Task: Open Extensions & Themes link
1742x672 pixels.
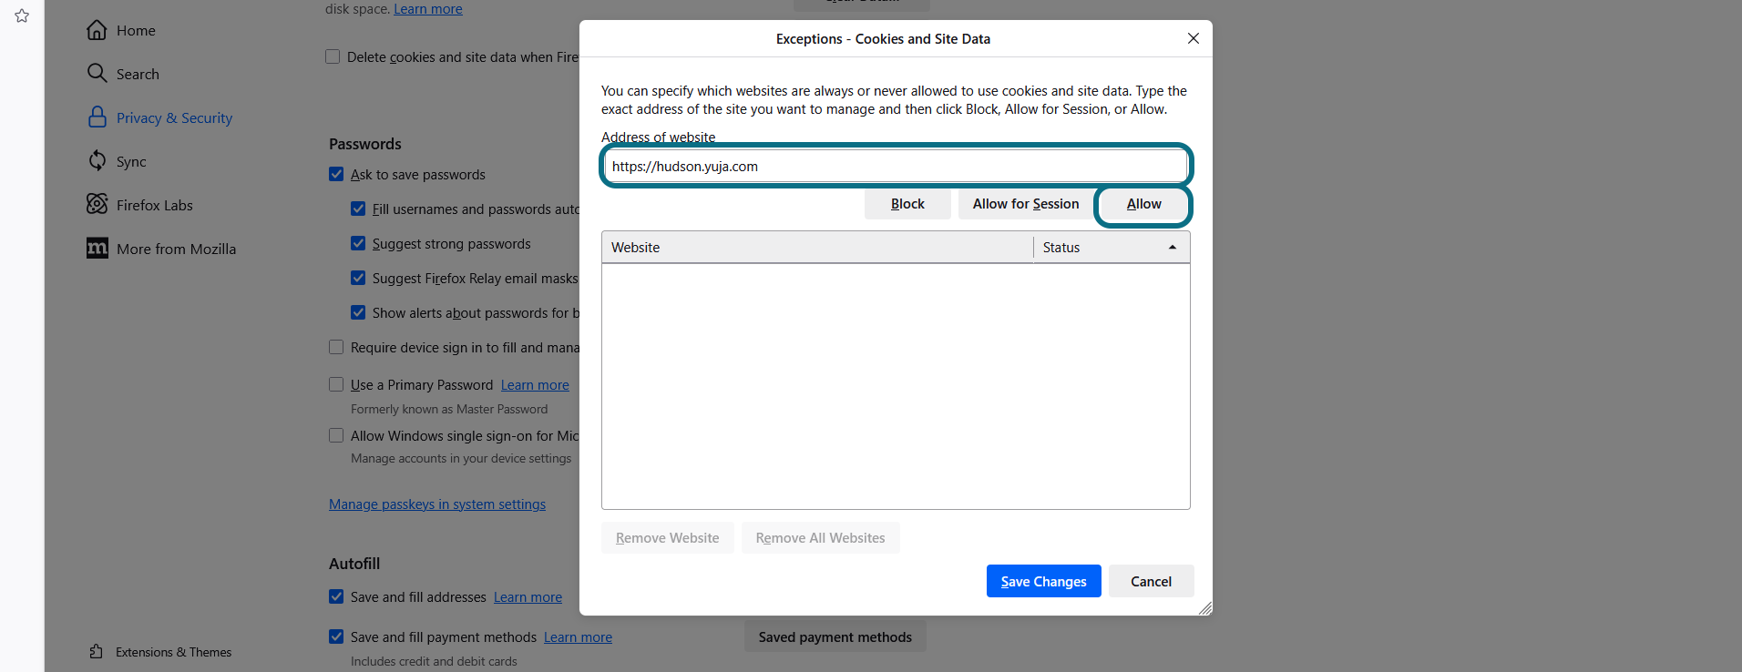Action: click(x=173, y=652)
